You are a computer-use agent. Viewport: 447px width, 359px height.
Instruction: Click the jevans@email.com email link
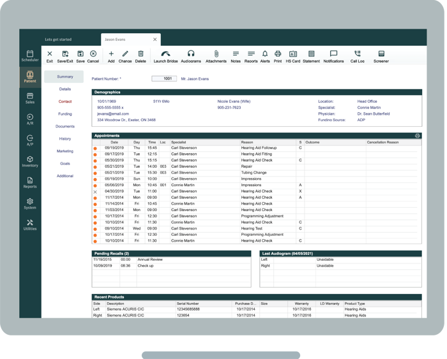[x=112, y=114]
